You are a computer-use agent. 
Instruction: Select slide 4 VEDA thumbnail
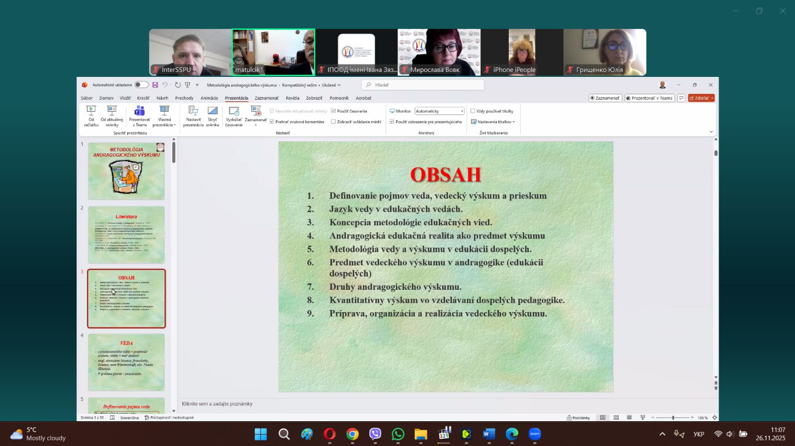tap(126, 362)
